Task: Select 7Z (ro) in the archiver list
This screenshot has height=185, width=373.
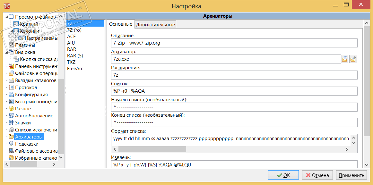Action: [85, 30]
